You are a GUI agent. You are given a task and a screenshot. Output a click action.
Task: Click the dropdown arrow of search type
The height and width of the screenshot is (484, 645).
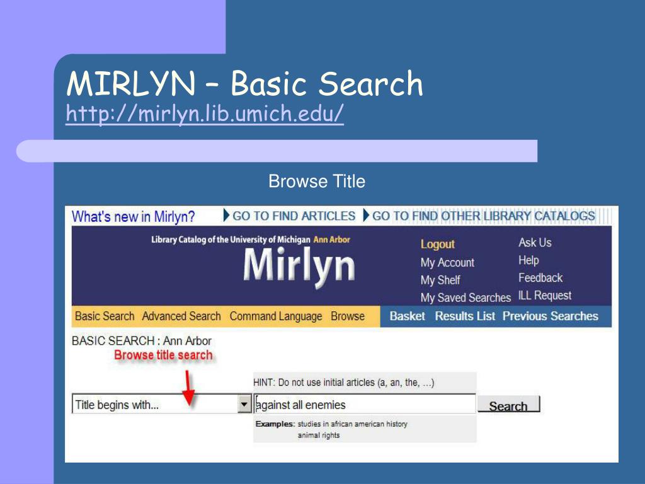click(x=244, y=404)
